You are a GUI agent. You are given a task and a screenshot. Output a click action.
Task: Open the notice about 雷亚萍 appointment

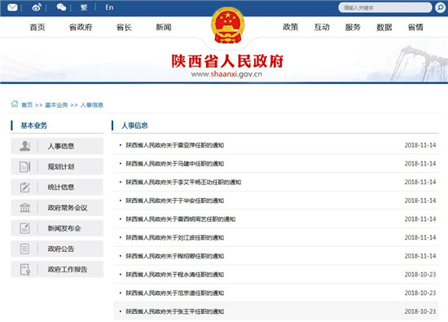tap(175, 145)
